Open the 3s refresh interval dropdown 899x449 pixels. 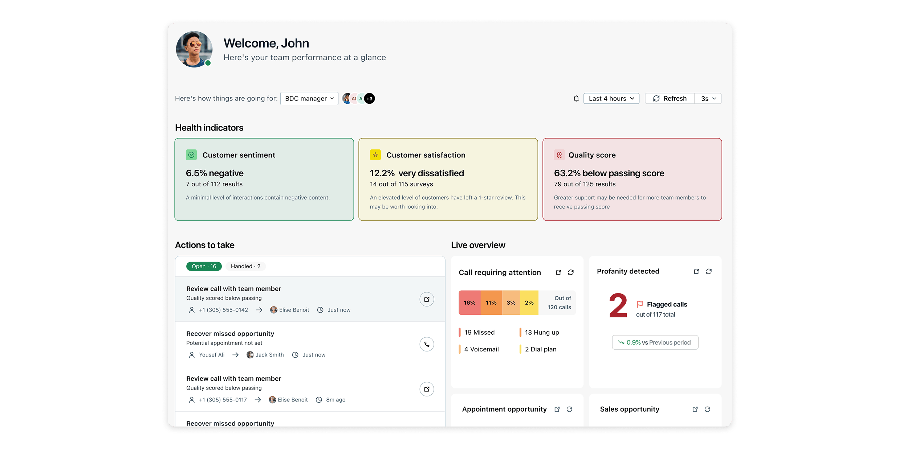pyautogui.click(x=708, y=99)
